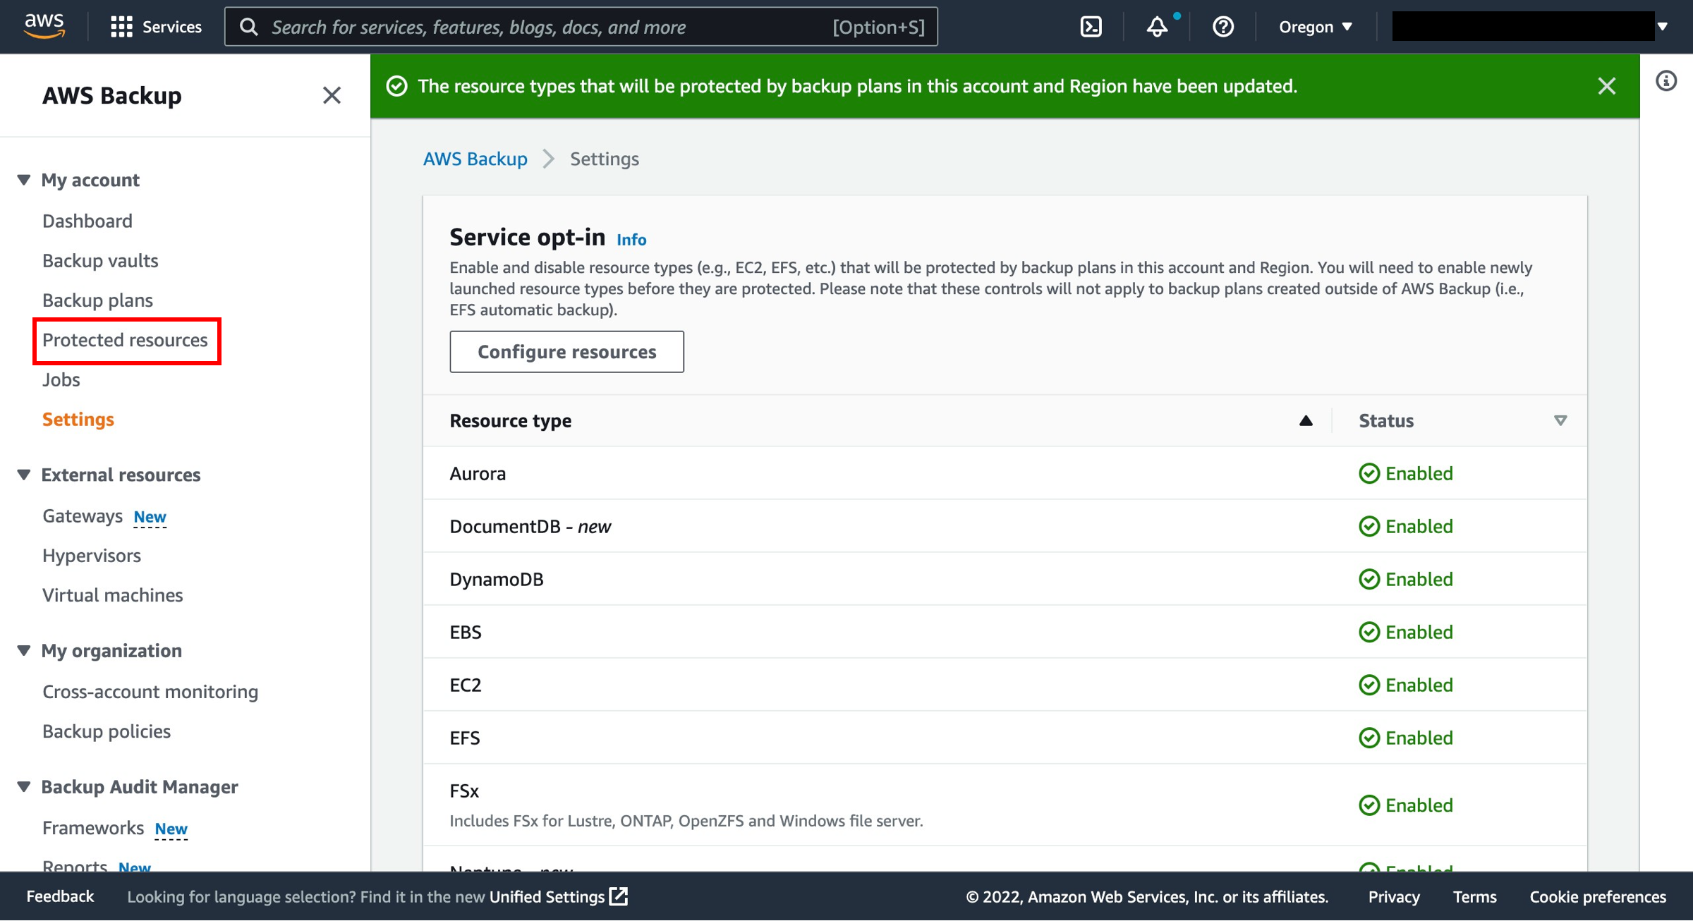This screenshot has width=1693, height=921.
Task: Open the AWS CloudShell terminal icon
Action: pos(1091,27)
